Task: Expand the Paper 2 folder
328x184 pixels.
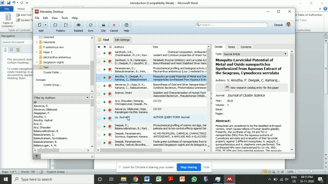Action: point(37,52)
